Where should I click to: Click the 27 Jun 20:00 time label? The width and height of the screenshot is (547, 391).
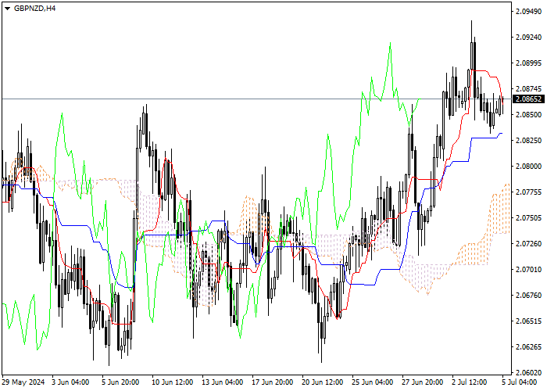423,382
